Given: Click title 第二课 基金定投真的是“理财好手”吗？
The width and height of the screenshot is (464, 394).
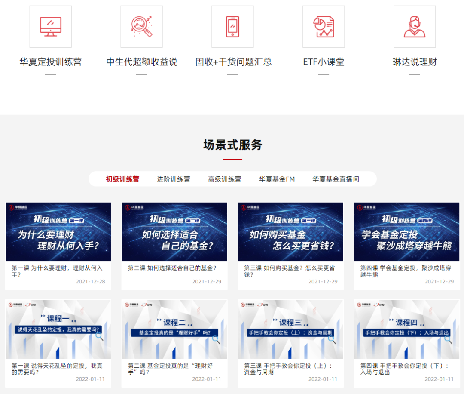Looking at the screenshot, I should pos(170,369).
